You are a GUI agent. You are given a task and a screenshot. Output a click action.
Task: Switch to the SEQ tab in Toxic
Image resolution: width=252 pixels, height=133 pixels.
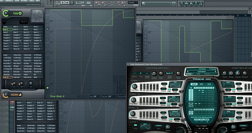pos(209,84)
